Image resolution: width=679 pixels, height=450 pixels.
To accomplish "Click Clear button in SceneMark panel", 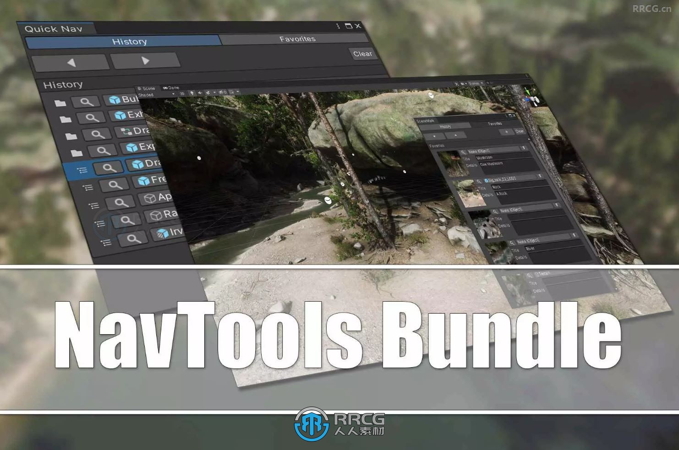I will tap(520, 131).
